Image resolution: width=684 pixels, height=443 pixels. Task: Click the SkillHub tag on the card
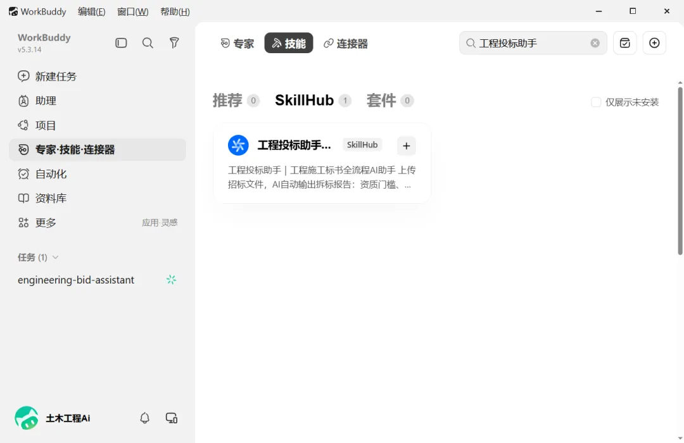pos(362,145)
